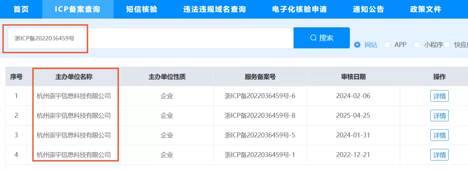Click serial number 3 in the table

click(16, 135)
